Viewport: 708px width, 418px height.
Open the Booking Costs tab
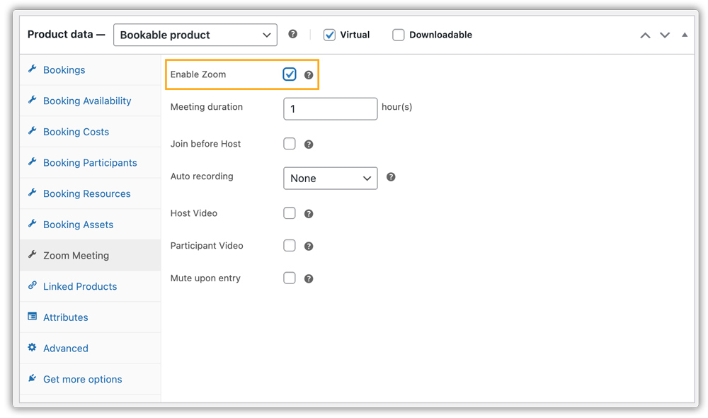(x=76, y=131)
